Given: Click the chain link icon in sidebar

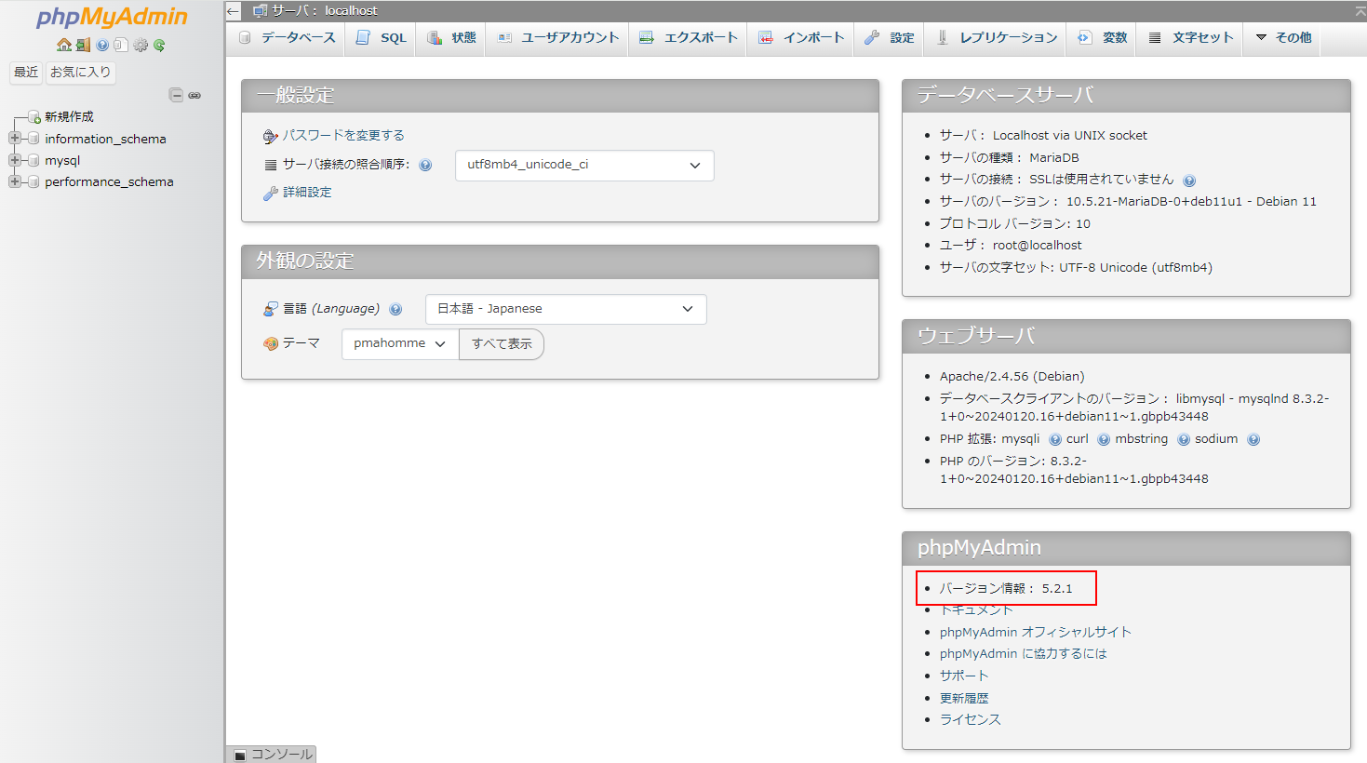Looking at the screenshot, I should [x=194, y=95].
